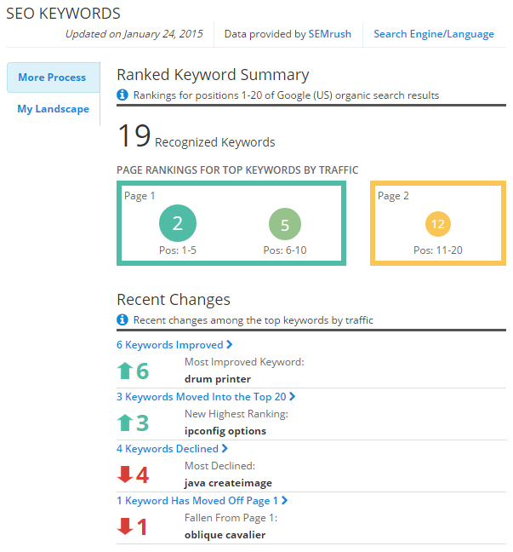Click the Pos: 6-10 label
Viewport: 513px width, 552px height.
[285, 250]
